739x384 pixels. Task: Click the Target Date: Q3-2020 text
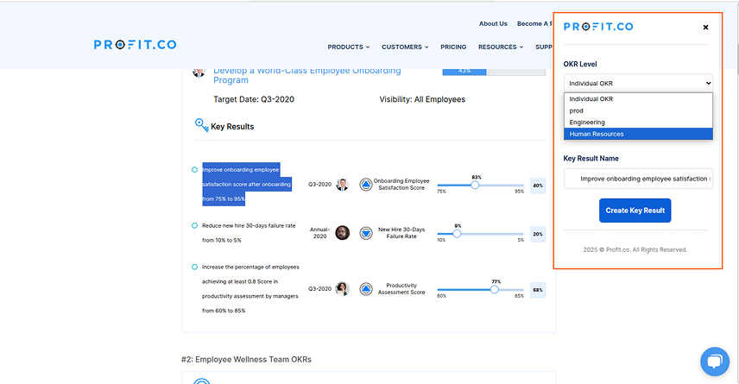click(254, 99)
